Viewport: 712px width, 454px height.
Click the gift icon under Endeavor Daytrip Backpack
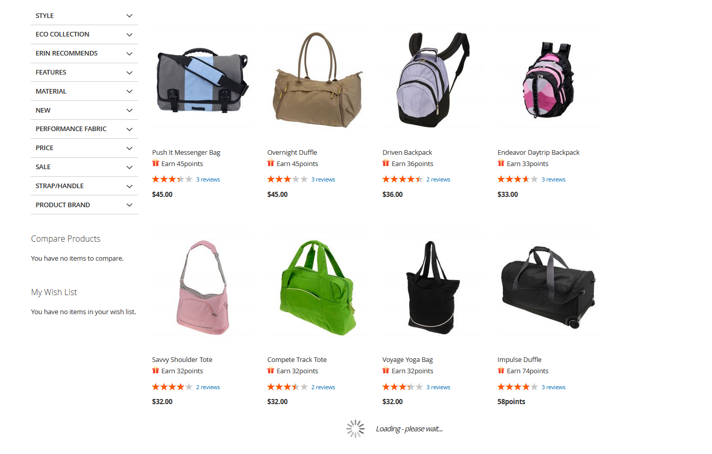(x=501, y=164)
